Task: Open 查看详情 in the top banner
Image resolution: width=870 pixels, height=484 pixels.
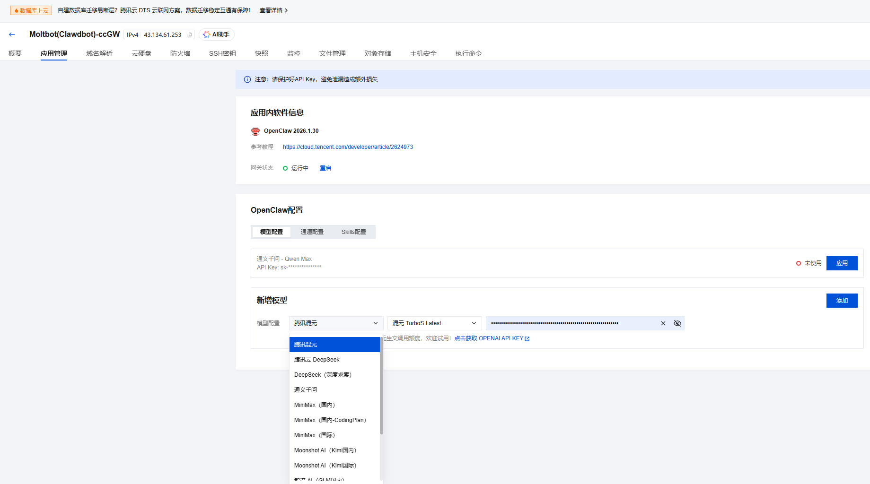Action: (273, 10)
